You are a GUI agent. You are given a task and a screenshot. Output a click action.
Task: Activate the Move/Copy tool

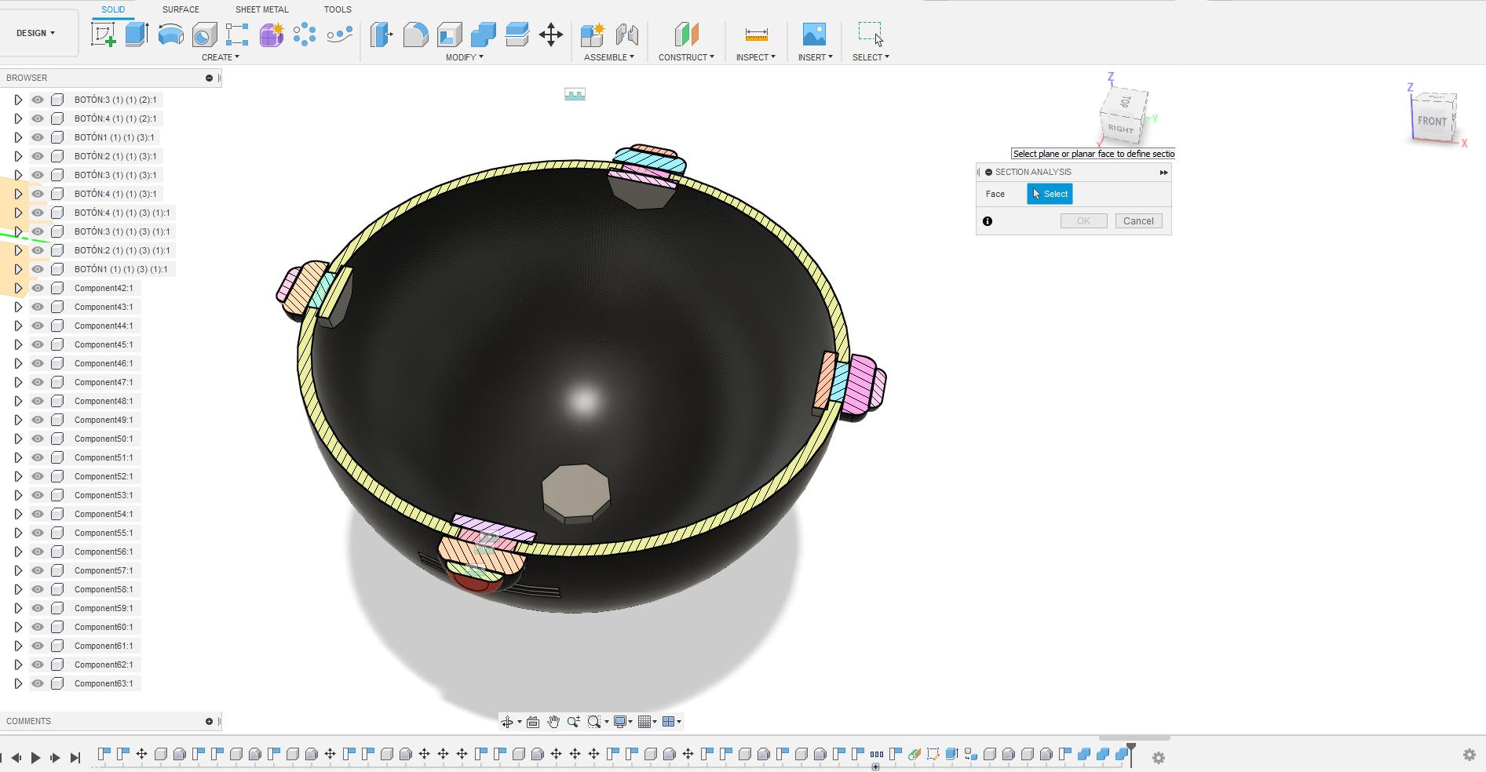click(x=551, y=35)
